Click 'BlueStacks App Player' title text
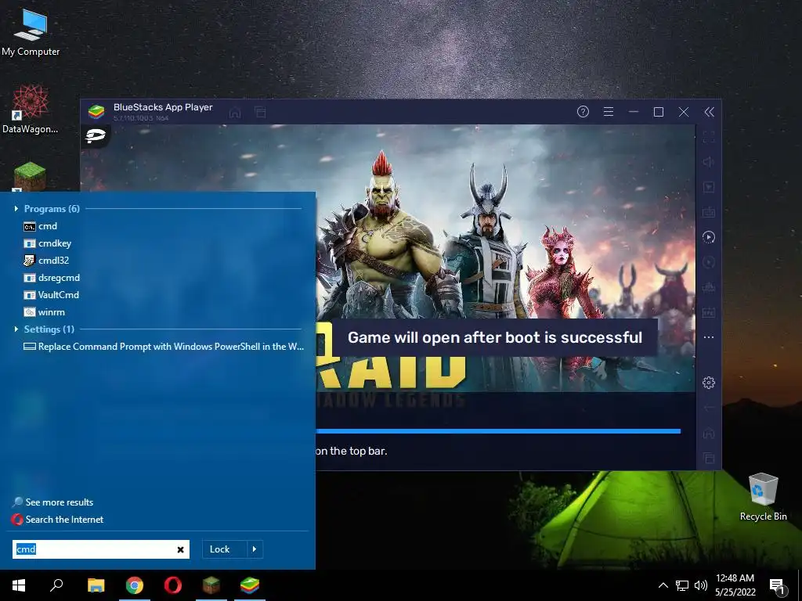The width and height of the screenshot is (802, 601). (163, 107)
